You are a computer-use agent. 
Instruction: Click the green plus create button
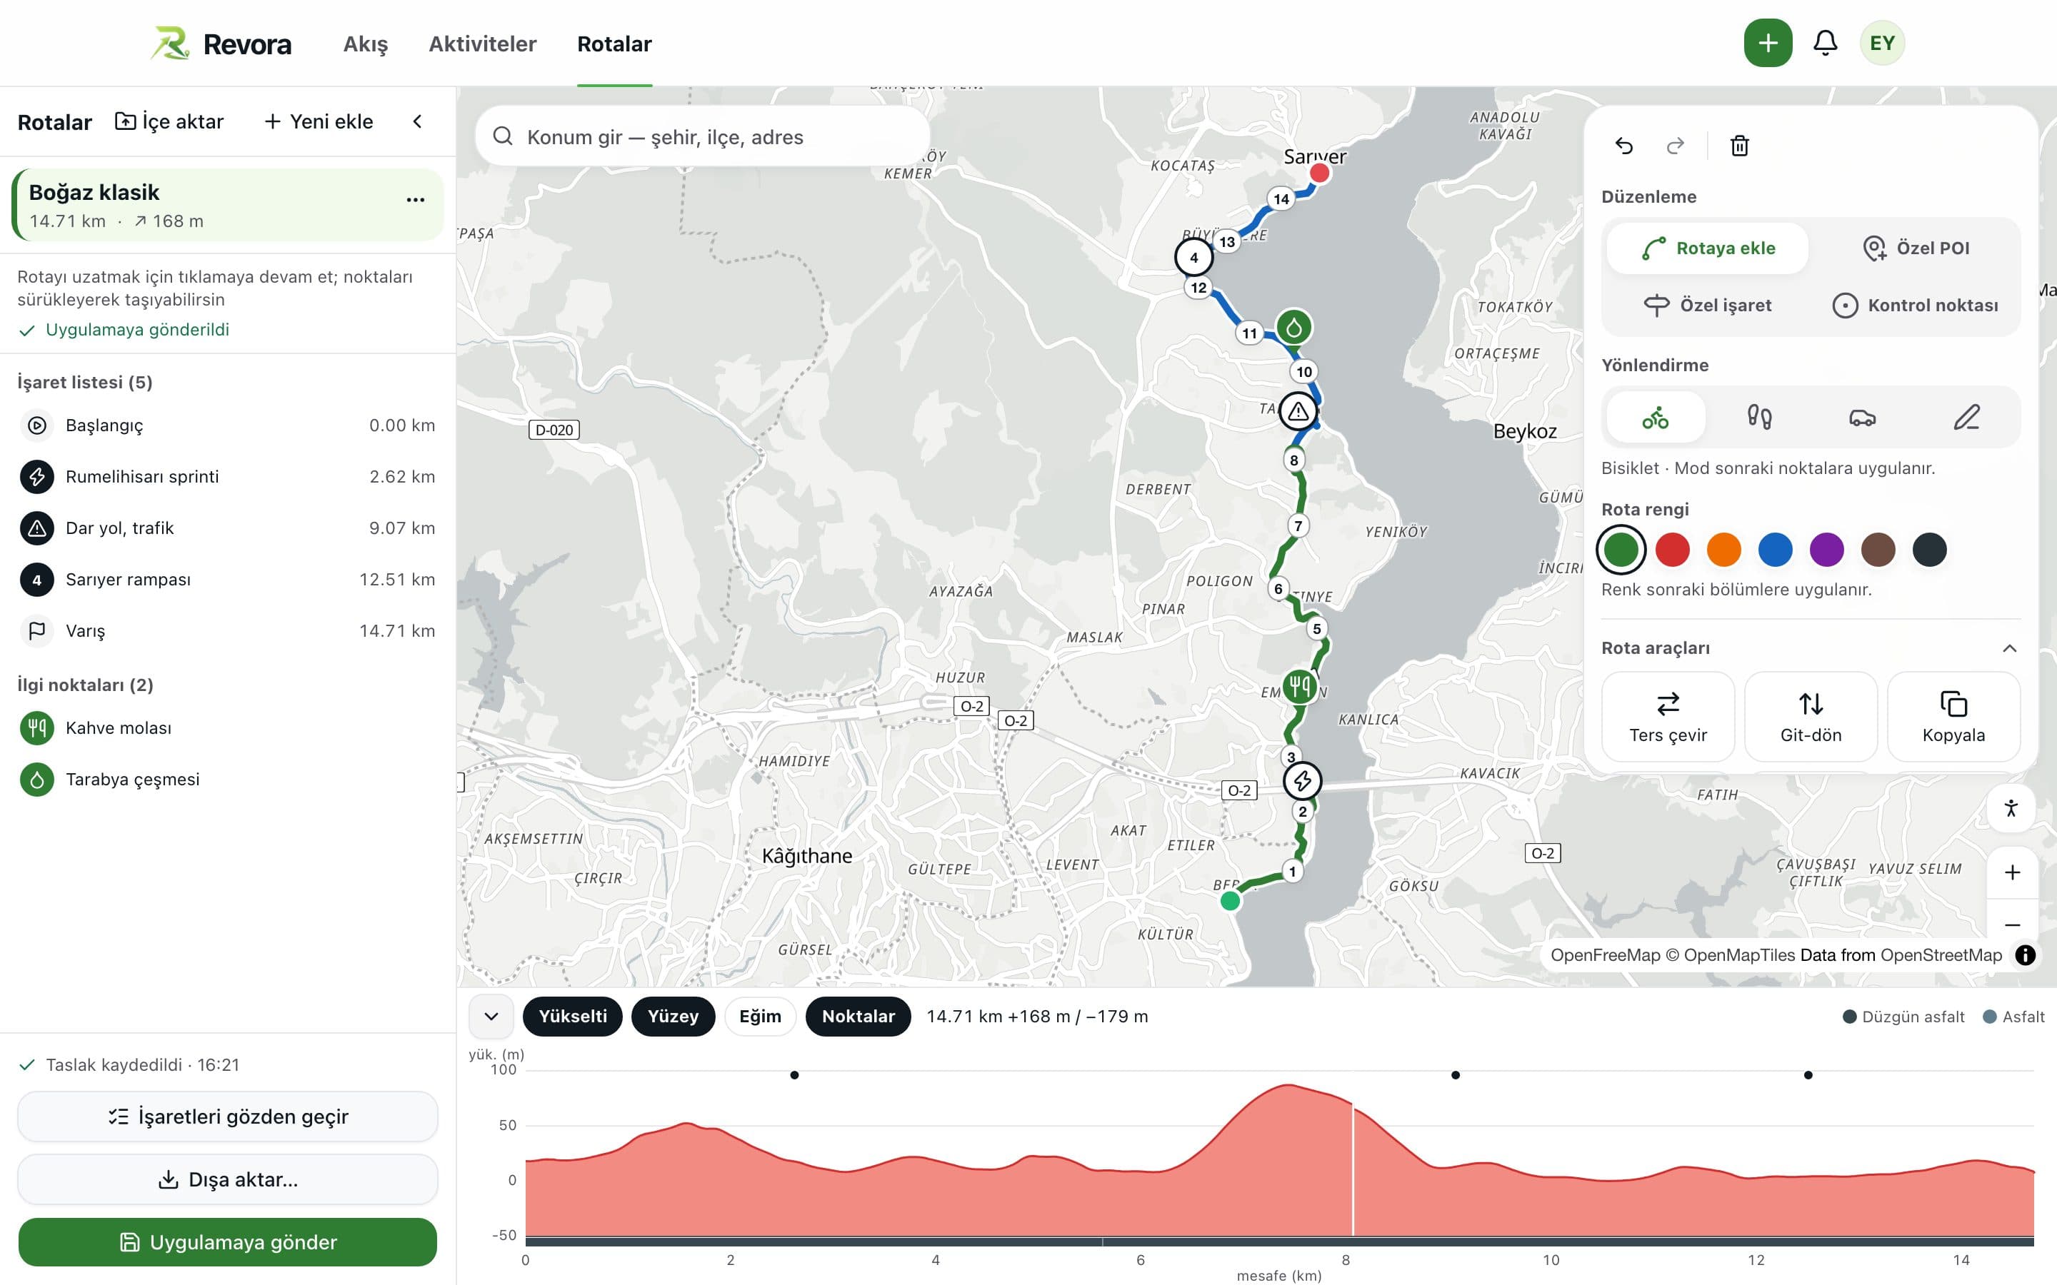(1768, 44)
